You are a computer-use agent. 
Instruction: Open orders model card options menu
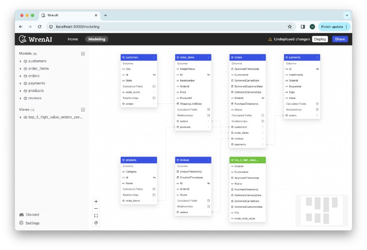(262, 57)
